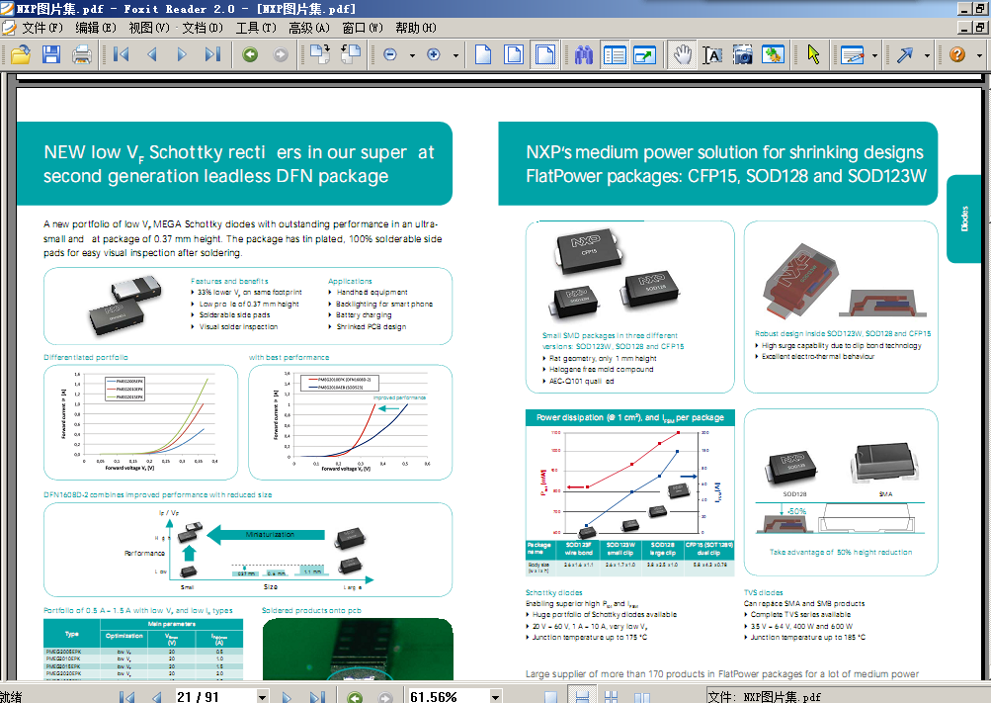Rotate pages clockwise icon

coord(320,55)
